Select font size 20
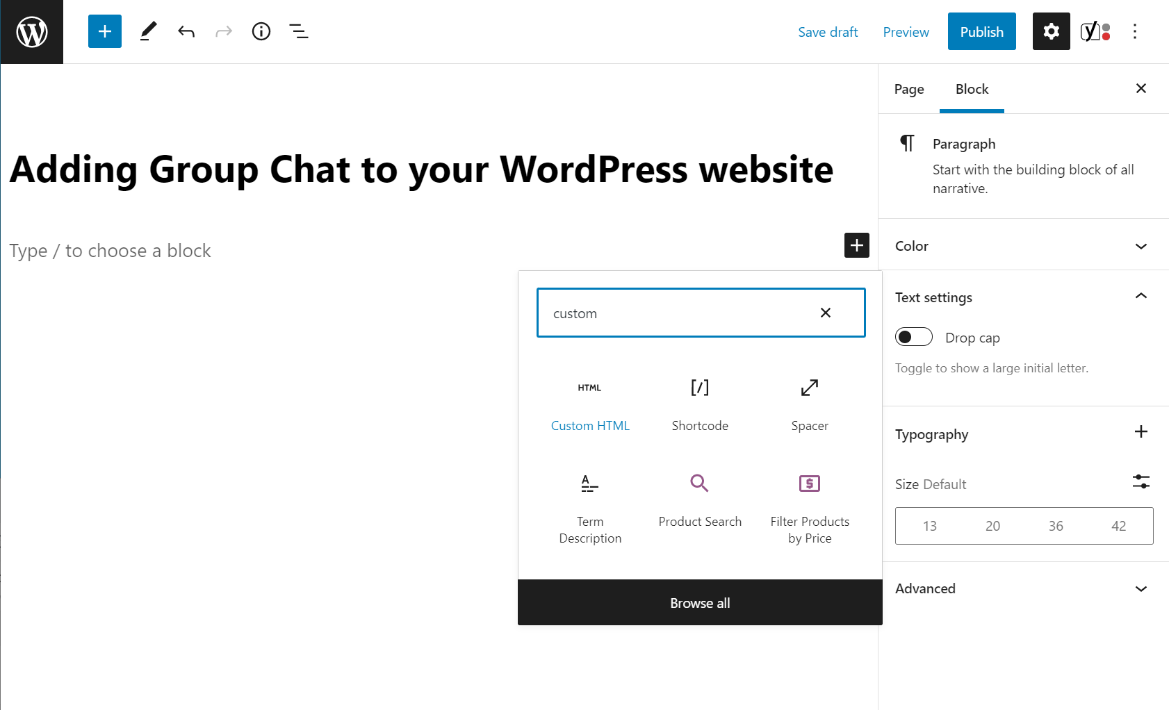 992,526
